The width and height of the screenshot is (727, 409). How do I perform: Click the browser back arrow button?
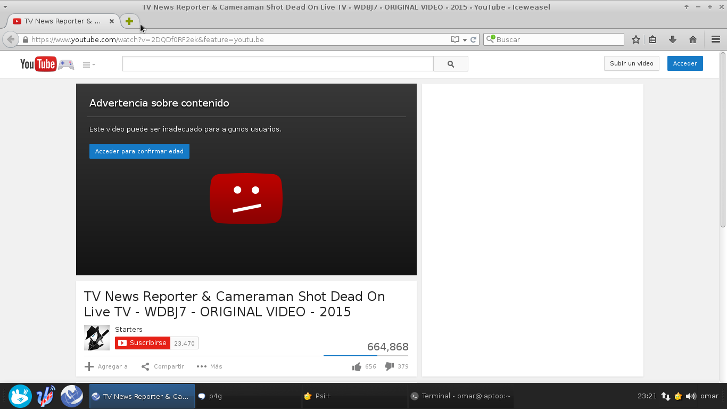click(x=11, y=39)
